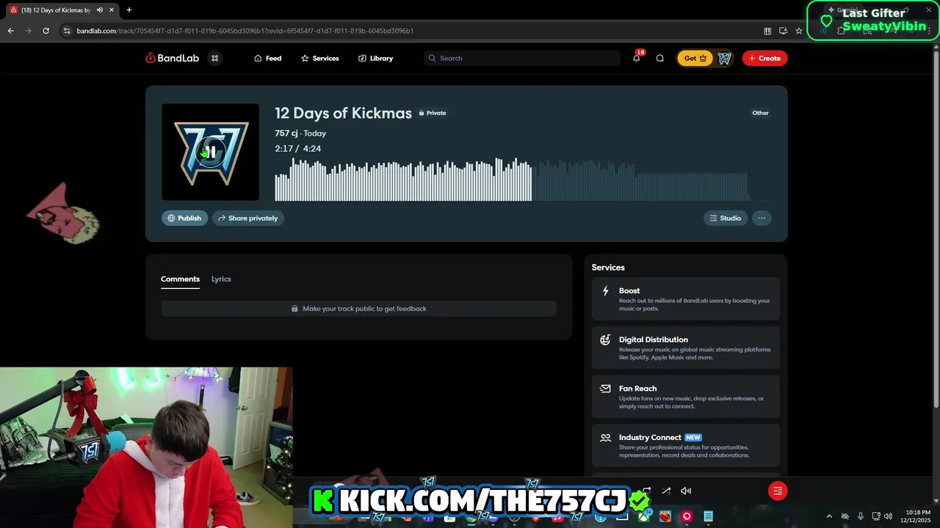The width and height of the screenshot is (940, 528).
Task: Open the apps grid next to BandLab
Action: click(x=215, y=58)
